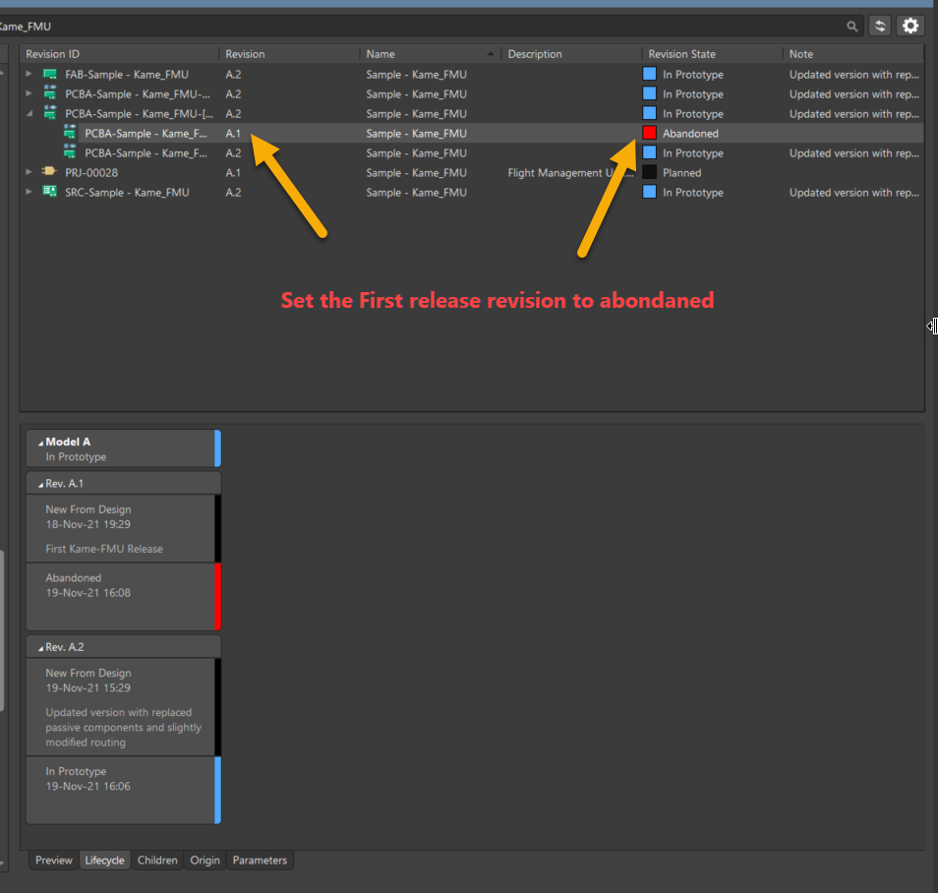Open the Origin tab

[x=205, y=861]
